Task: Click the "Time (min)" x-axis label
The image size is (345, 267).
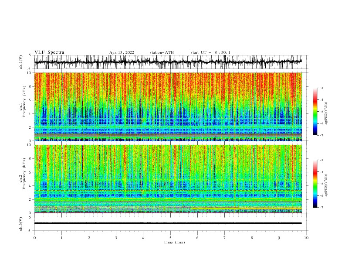Action: click(x=174, y=242)
